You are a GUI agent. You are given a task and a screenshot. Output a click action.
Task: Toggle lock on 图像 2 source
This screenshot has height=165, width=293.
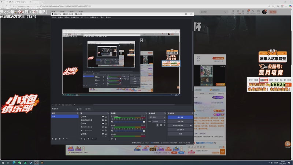click(106, 134)
